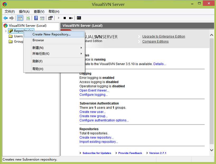Click Configure logging... link
The image size is (216, 164).
click(93, 95)
